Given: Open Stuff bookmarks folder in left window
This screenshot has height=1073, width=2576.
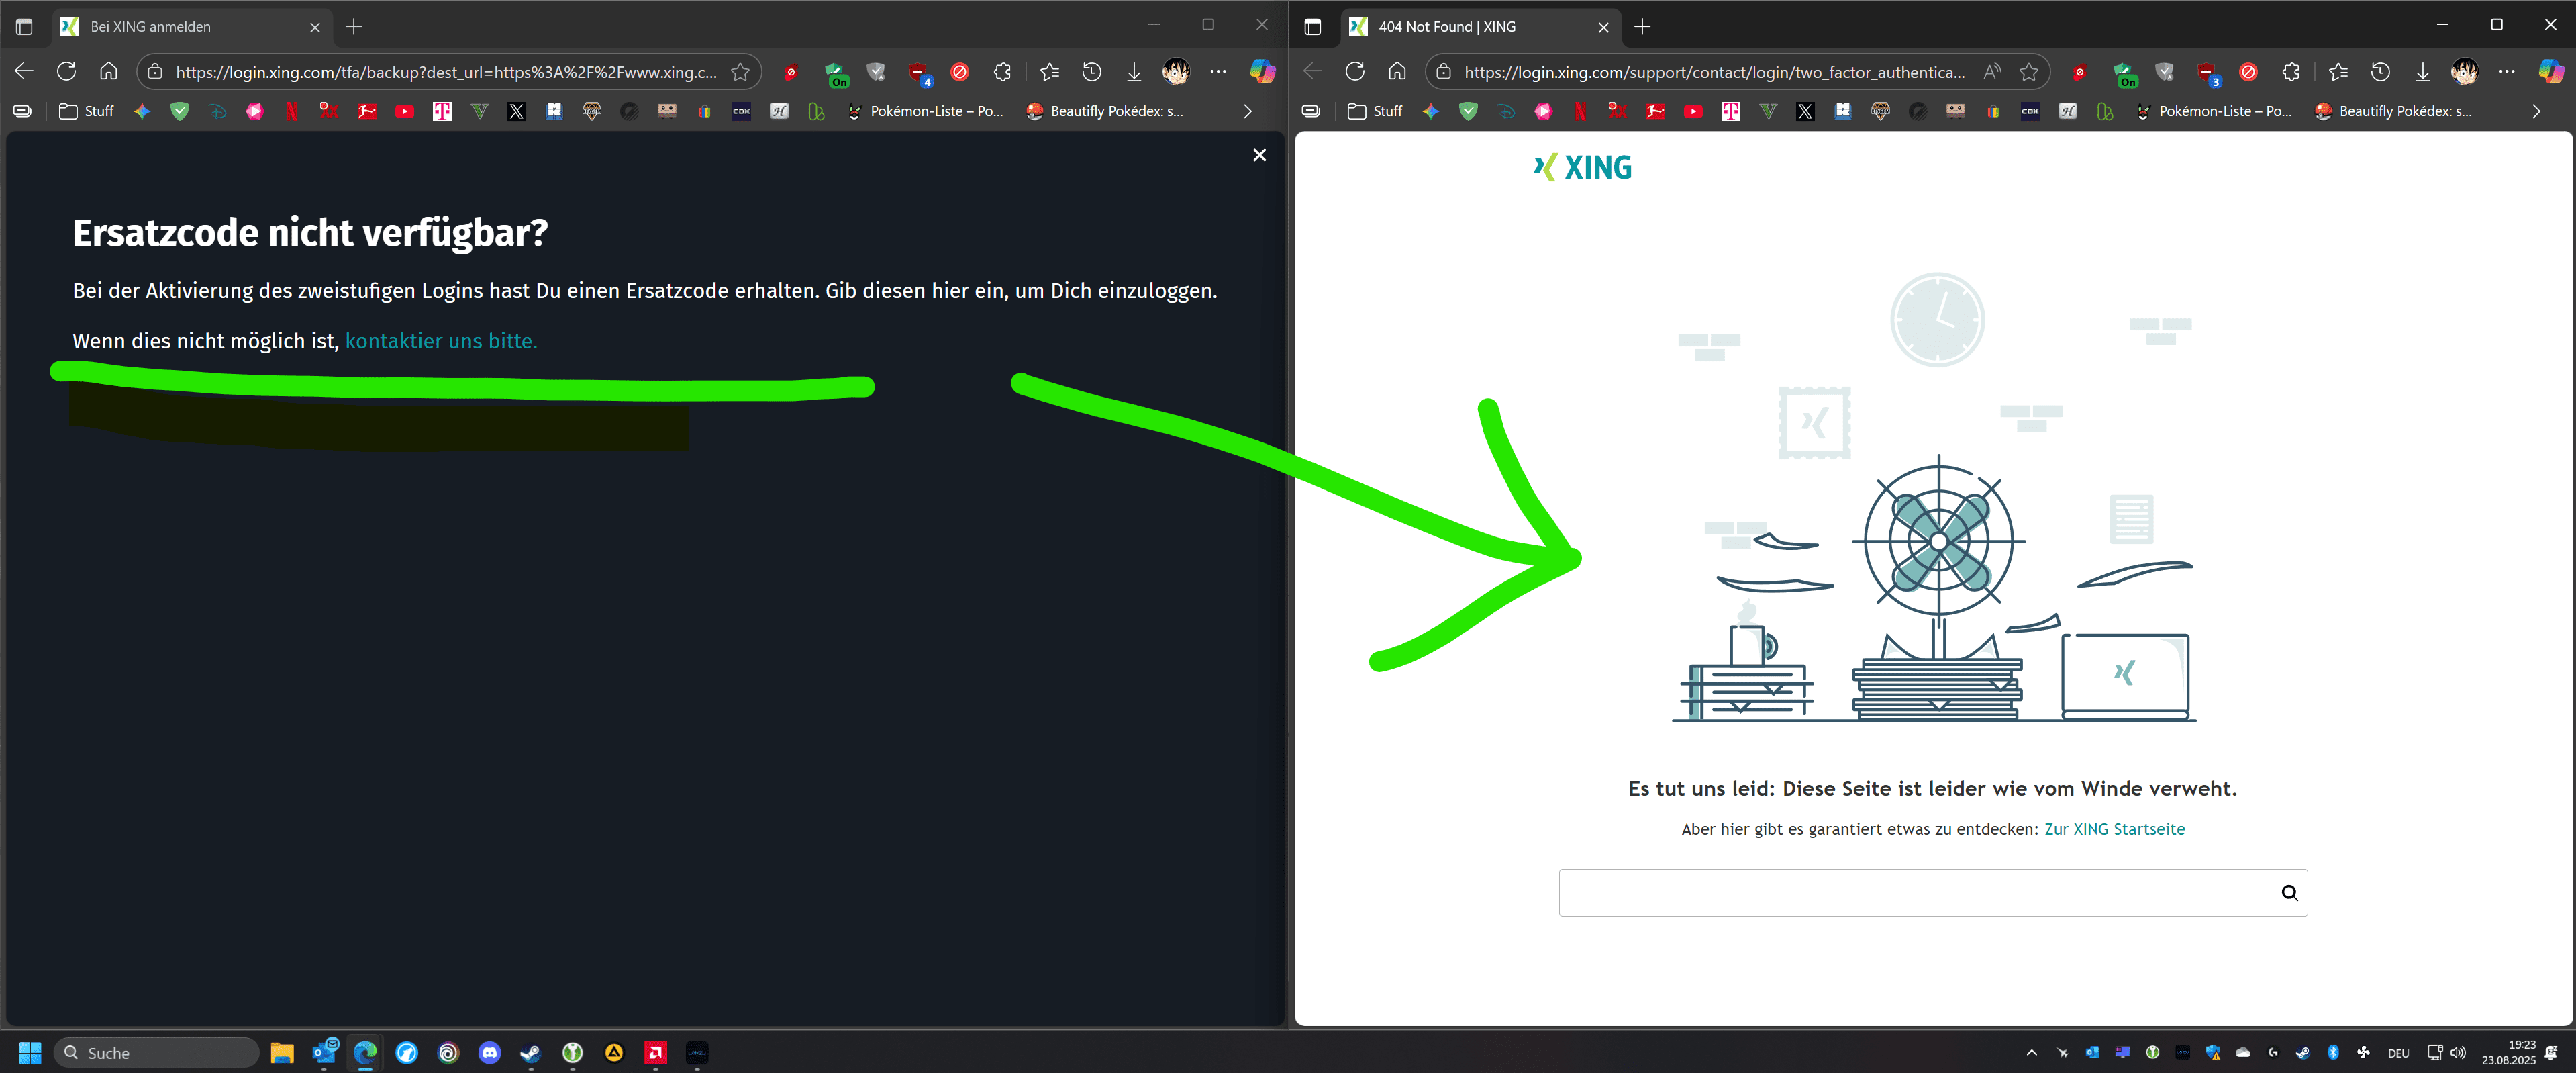Looking at the screenshot, I should (87, 111).
